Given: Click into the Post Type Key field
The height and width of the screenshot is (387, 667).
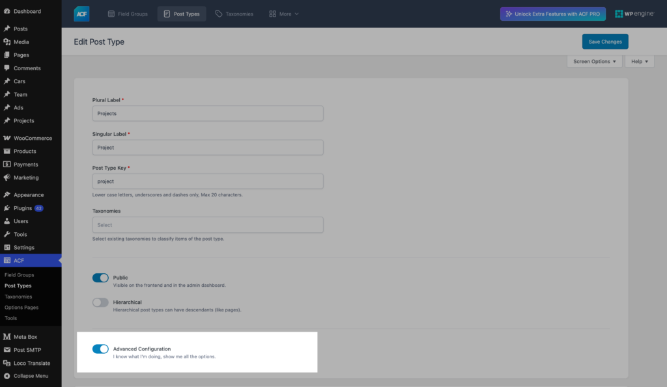Looking at the screenshot, I should point(208,181).
